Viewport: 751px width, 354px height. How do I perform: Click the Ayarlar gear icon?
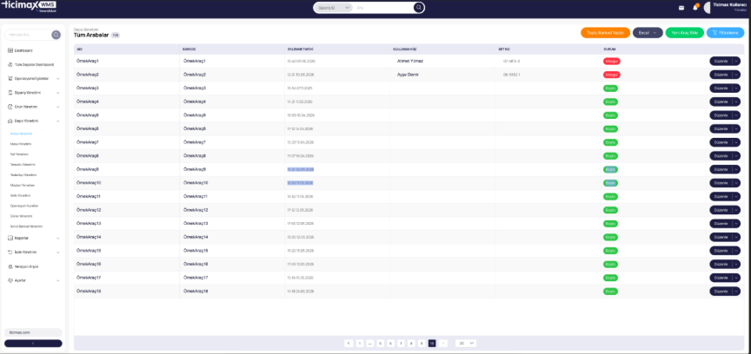(10, 280)
